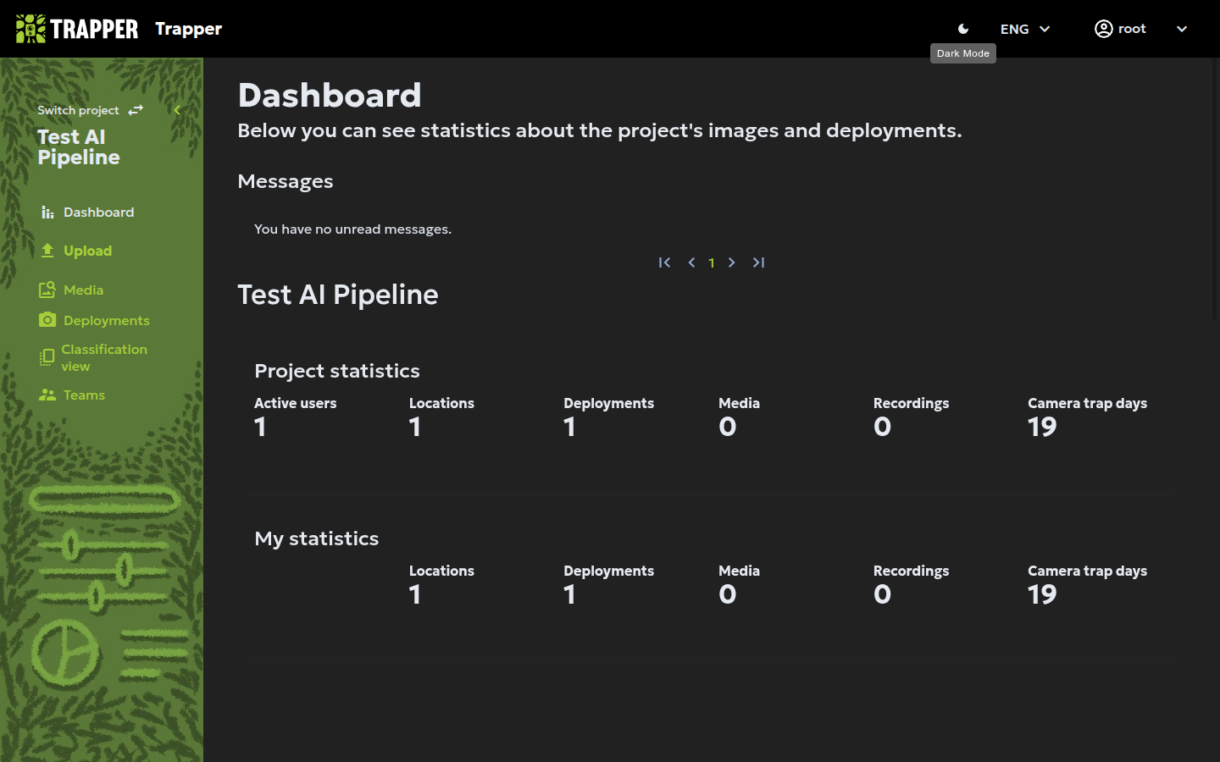The height and width of the screenshot is (762, 1220).
Task: Click the My statistics heading
Action: 317,538
